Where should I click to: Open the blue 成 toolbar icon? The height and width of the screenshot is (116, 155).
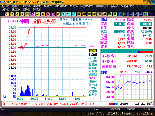tap(120, 14)
